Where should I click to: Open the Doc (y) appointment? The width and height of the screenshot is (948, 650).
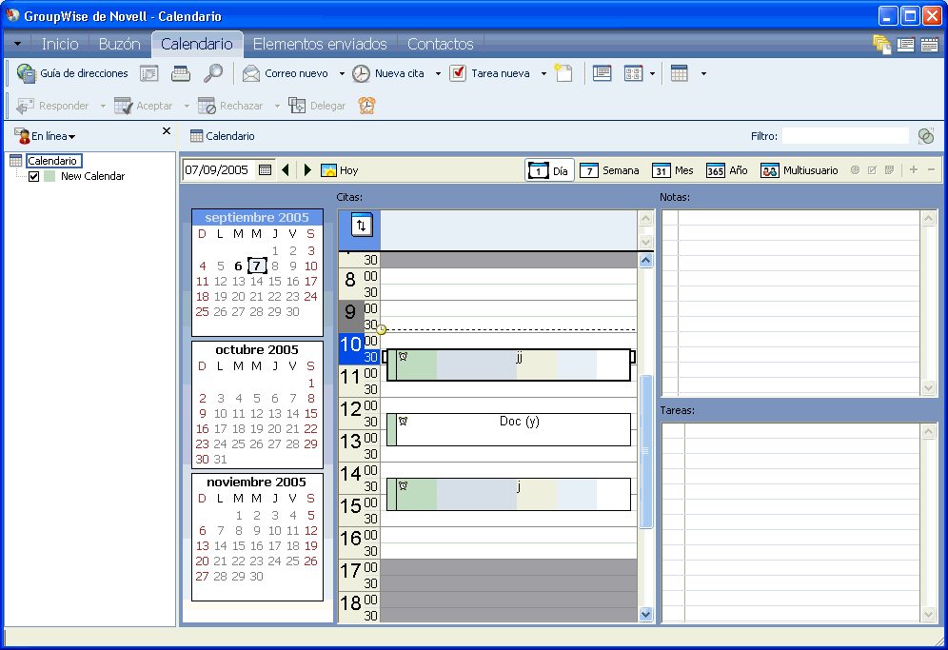tap(508, 429)
